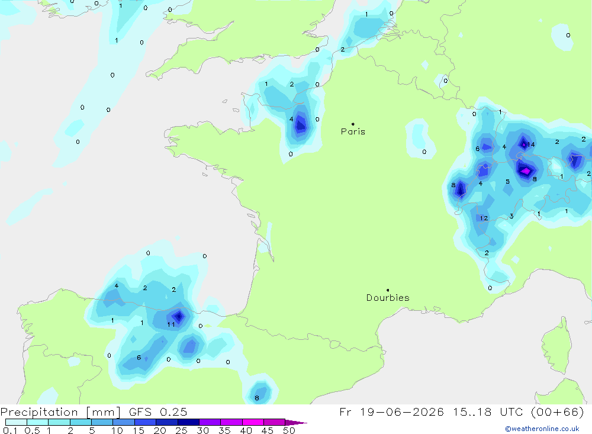592x434 pixels.
Task: Open the weatheronline.co.uk copyright link
Action: pos(542,429)
